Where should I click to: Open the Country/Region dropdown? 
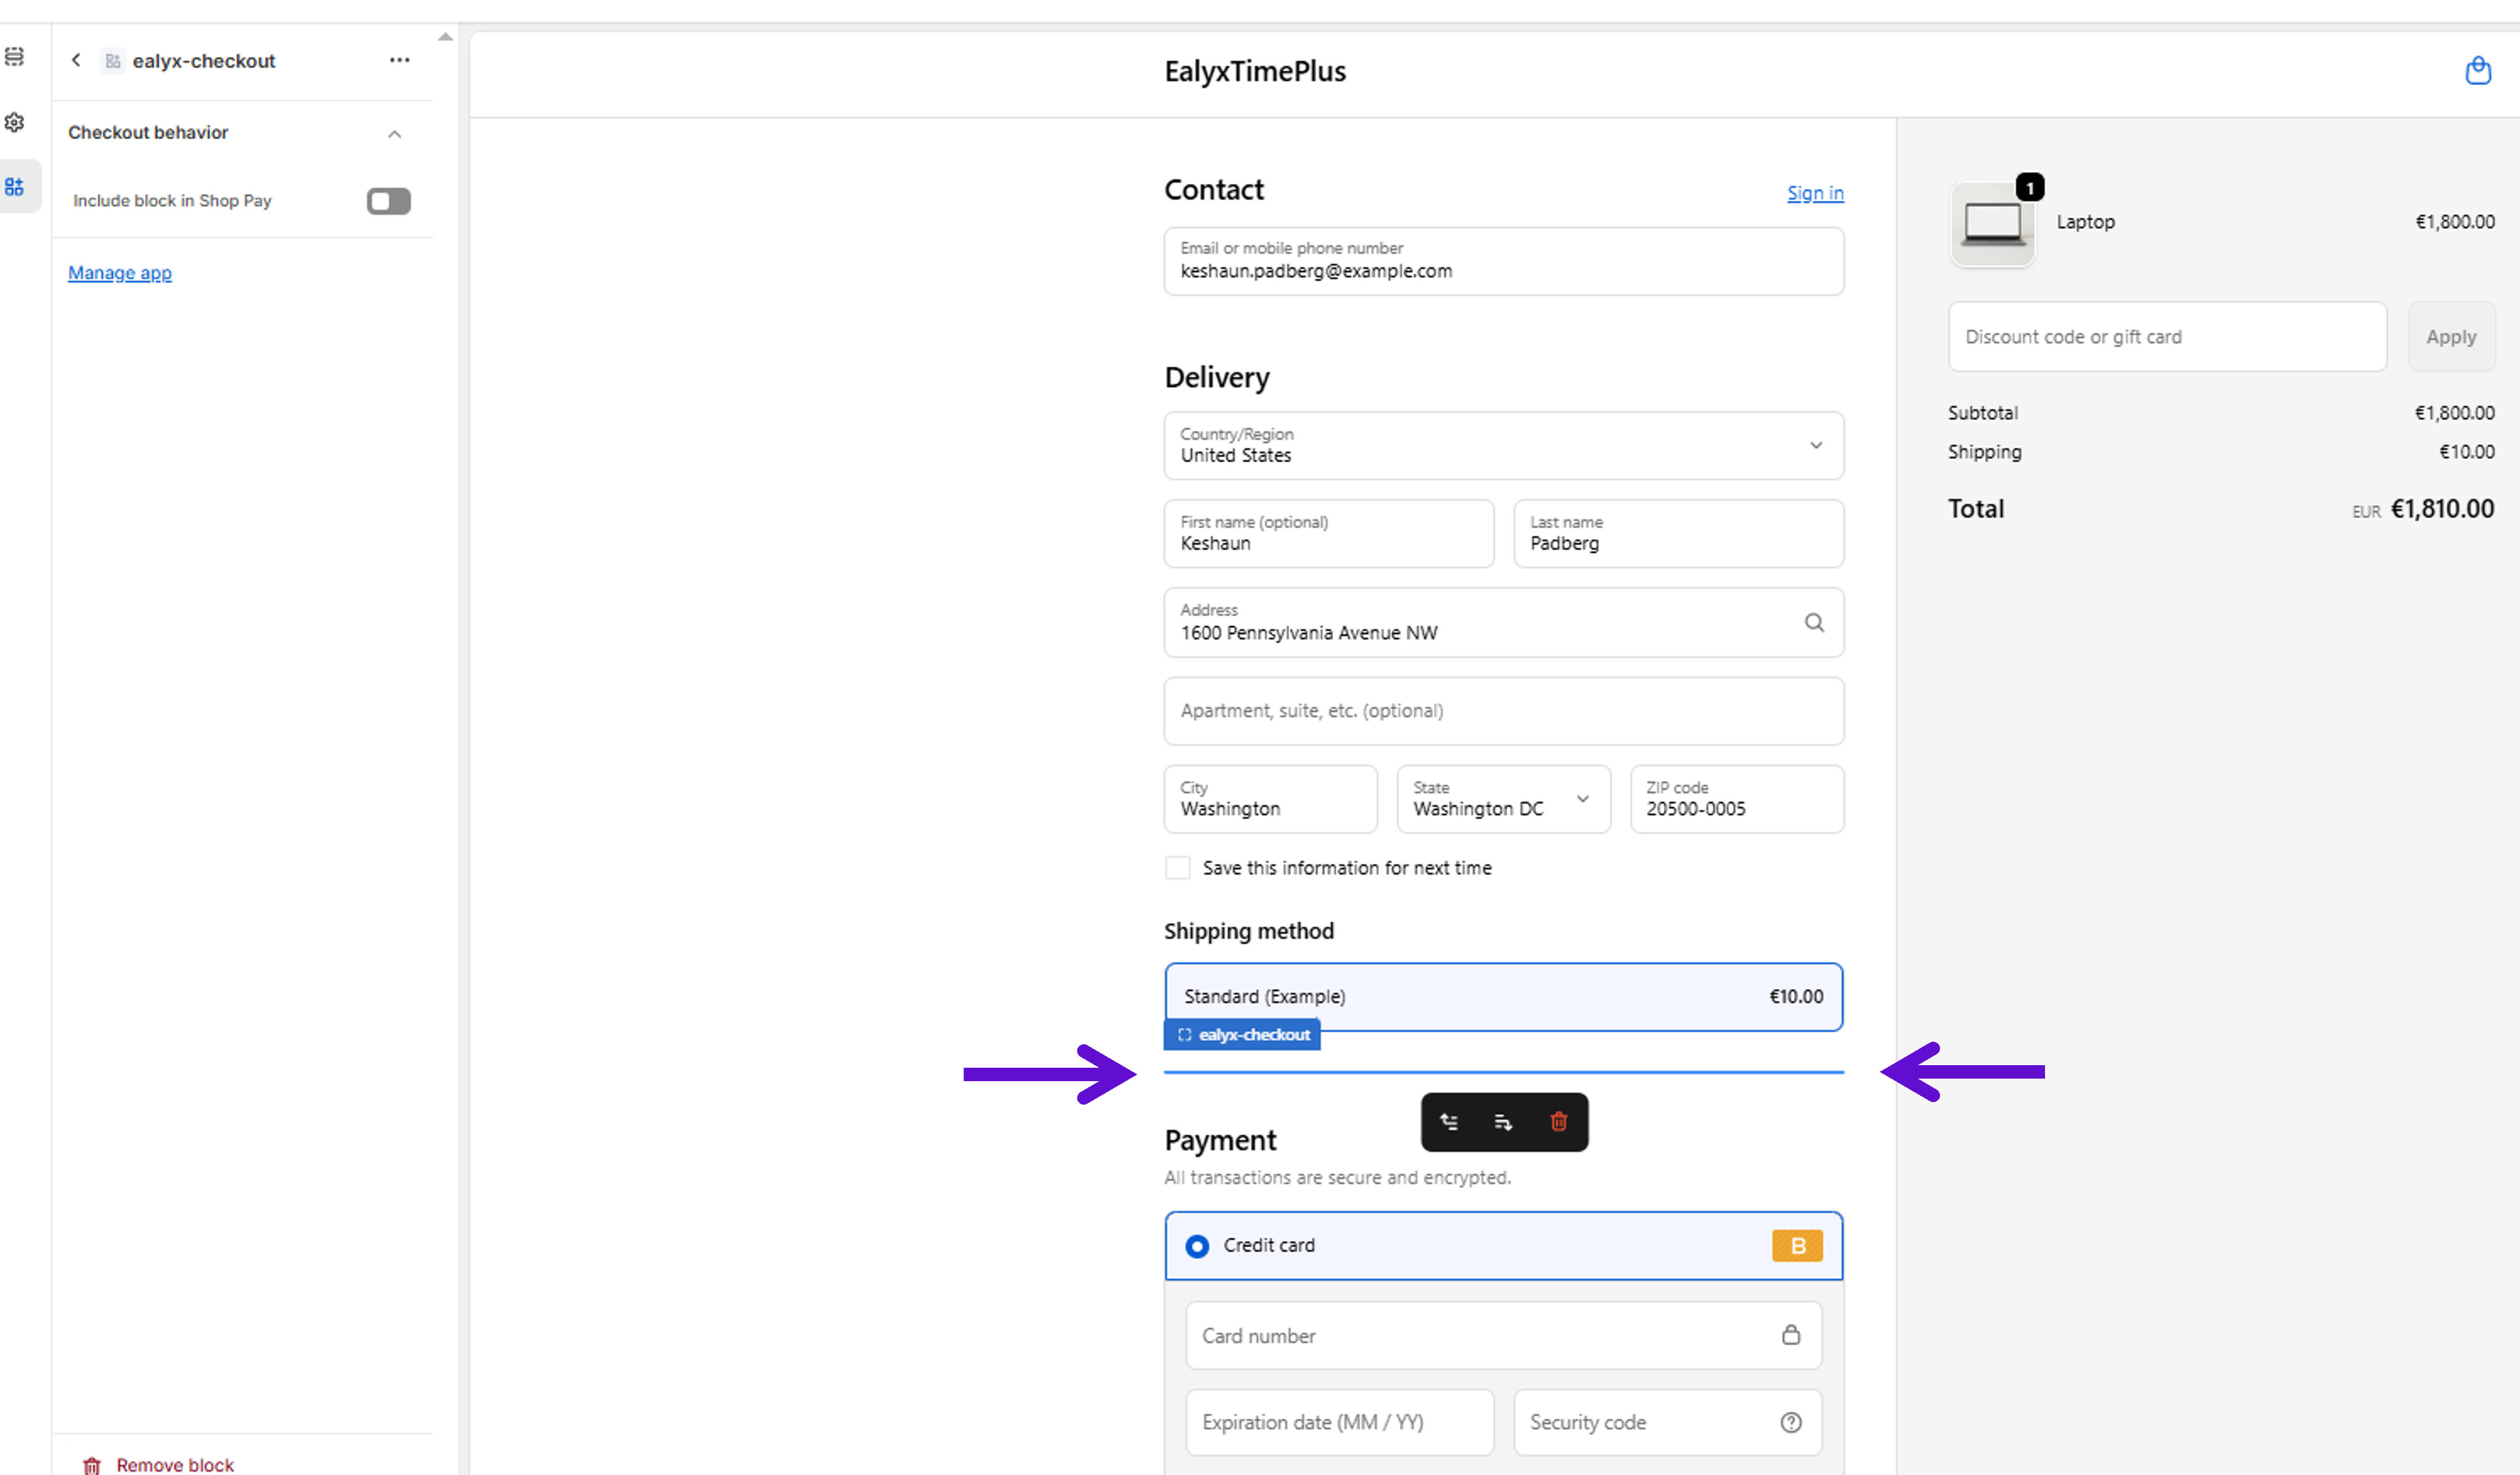click(1503, 446)
